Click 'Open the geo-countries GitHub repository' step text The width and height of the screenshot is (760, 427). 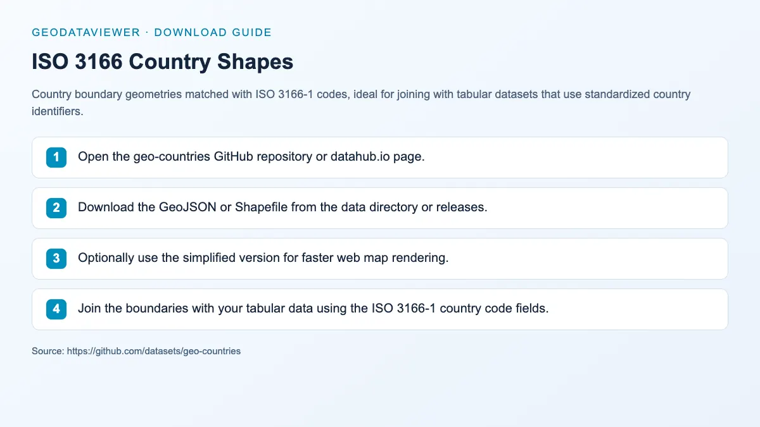tap(251, 157)
